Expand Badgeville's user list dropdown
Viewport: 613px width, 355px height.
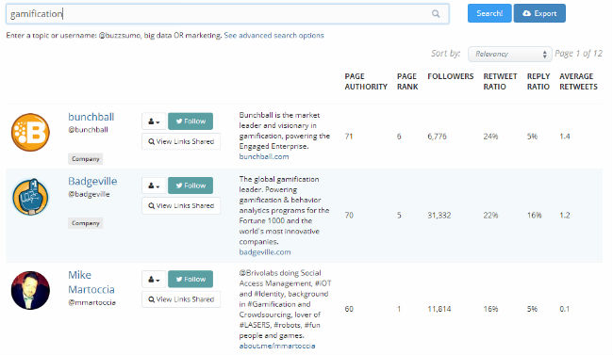click(154, 186)
